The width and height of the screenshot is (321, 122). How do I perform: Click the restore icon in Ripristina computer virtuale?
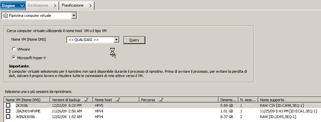pyautogui.click(x=5, y=16)
